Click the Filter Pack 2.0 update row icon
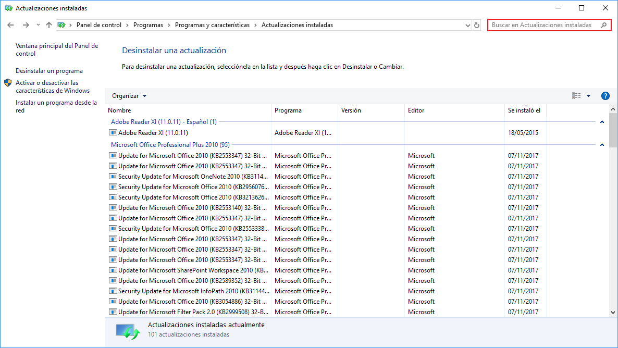The height and width of the screenshot is (348, 618). pyautogui.click(x=113, y=312)
